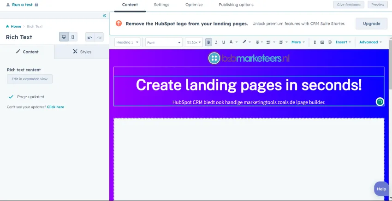Viewport: 392px width, 201px height.
Task: Open the list style dropdown arrow
Action: (274, 42)
